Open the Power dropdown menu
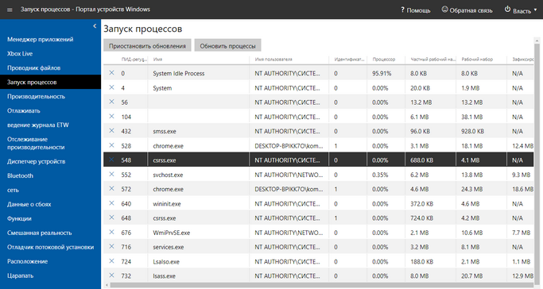The height and width of the screenshot is (289, 543). (x=521, y=10)
